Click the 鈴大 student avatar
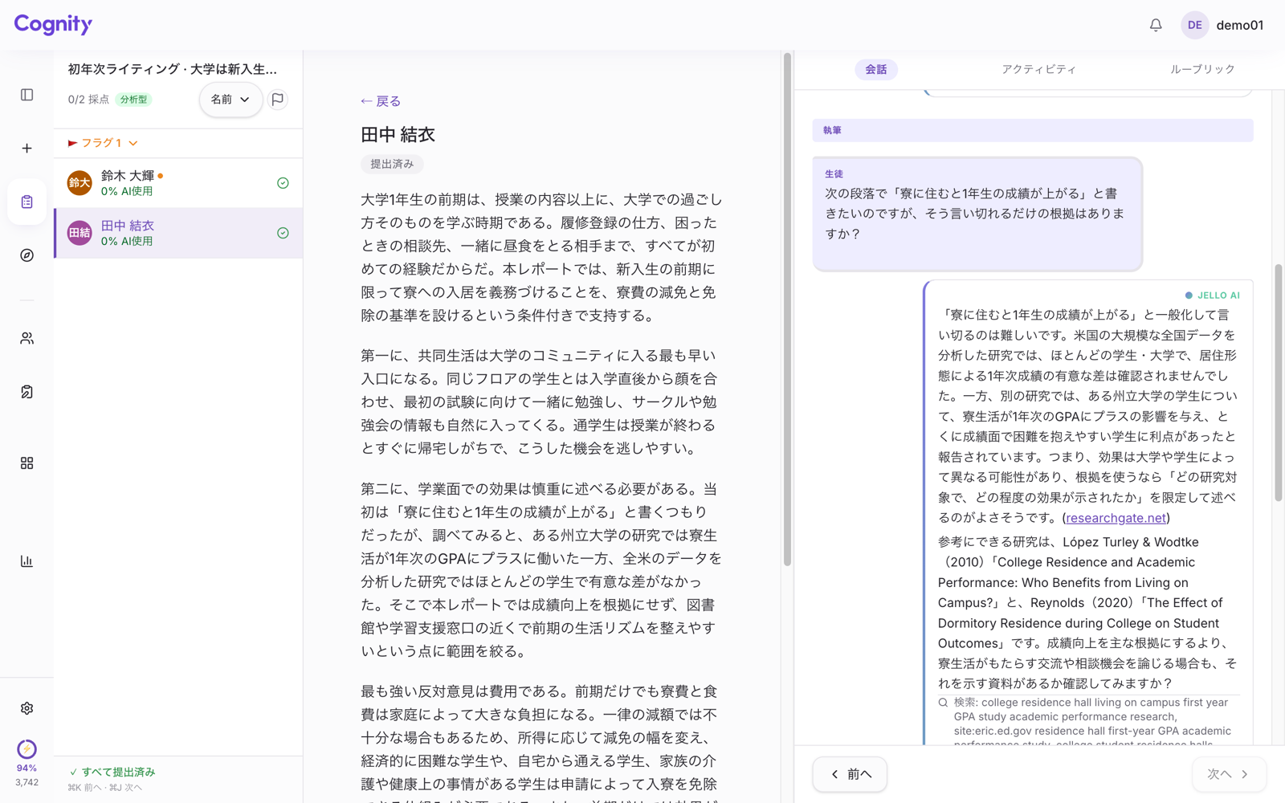1285x803 pixels. point(80,183)
